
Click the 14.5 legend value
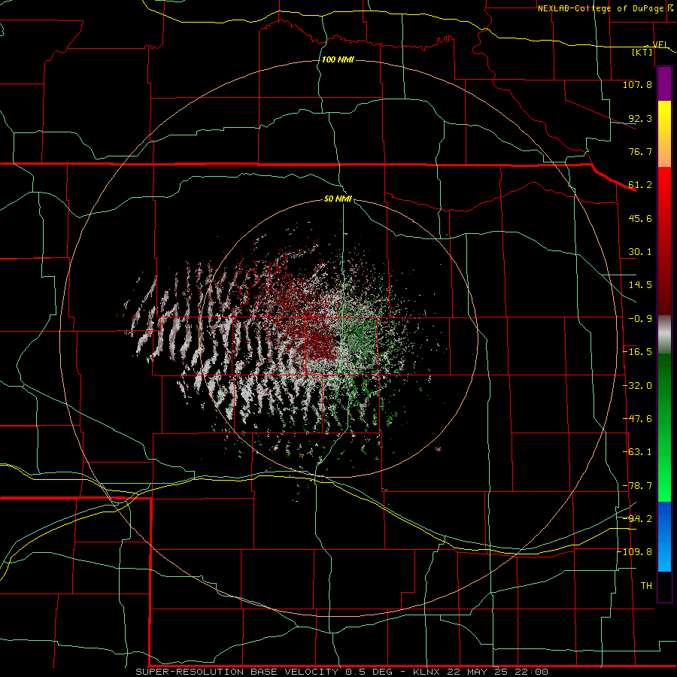(x=640, y=285)
